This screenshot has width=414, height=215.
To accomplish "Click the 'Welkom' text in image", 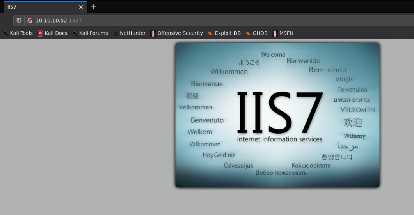I will coord(200,132).
